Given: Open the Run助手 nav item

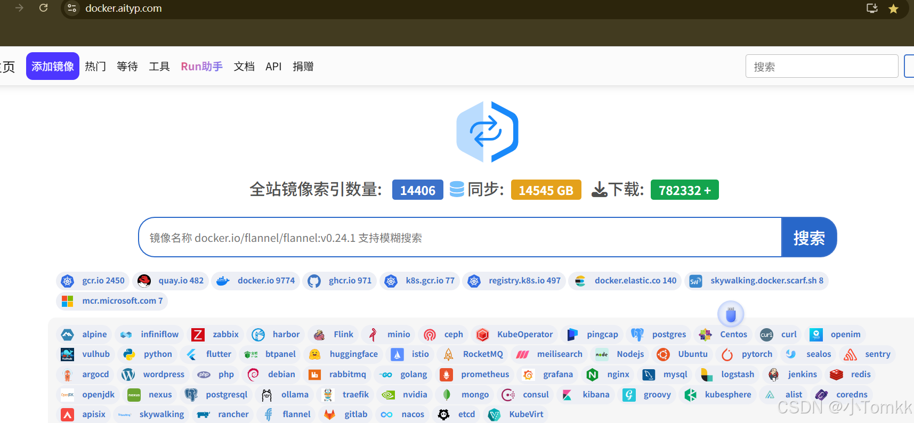Looking at the screenshot, I should [x=201, y=66].
